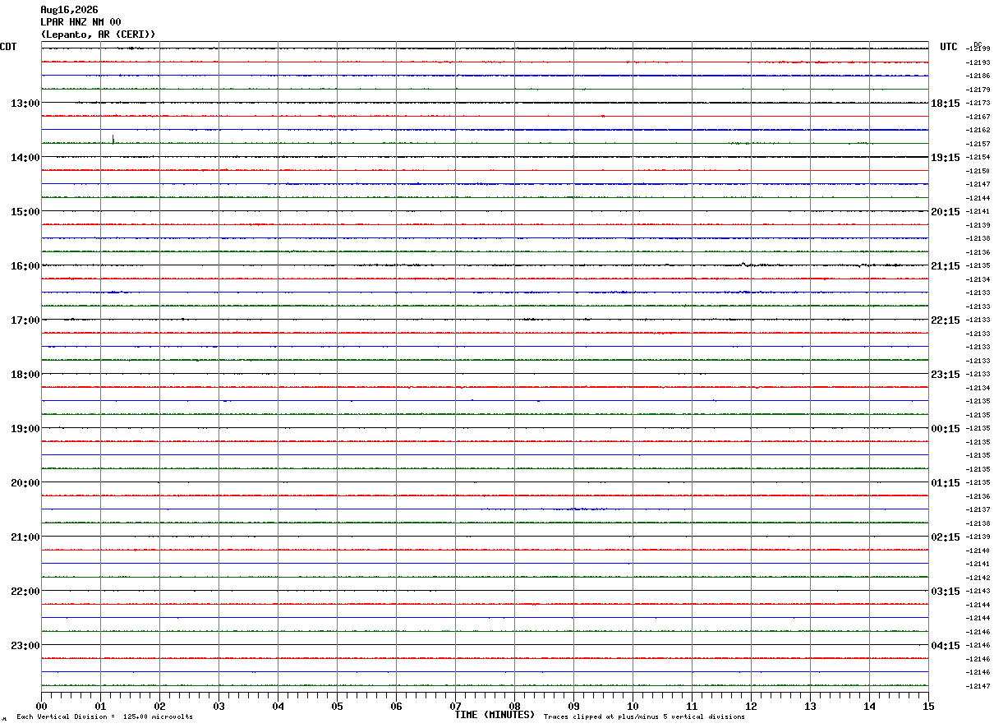Click the 15 minute tick label
The width and height of the screenshot is (994, 728).
coord(928,706)
